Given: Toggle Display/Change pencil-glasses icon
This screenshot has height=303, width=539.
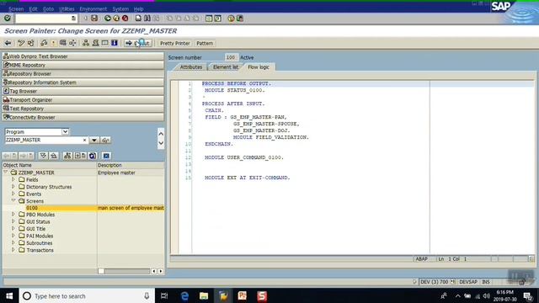Looking at the screenshot, I should (21, 43).
